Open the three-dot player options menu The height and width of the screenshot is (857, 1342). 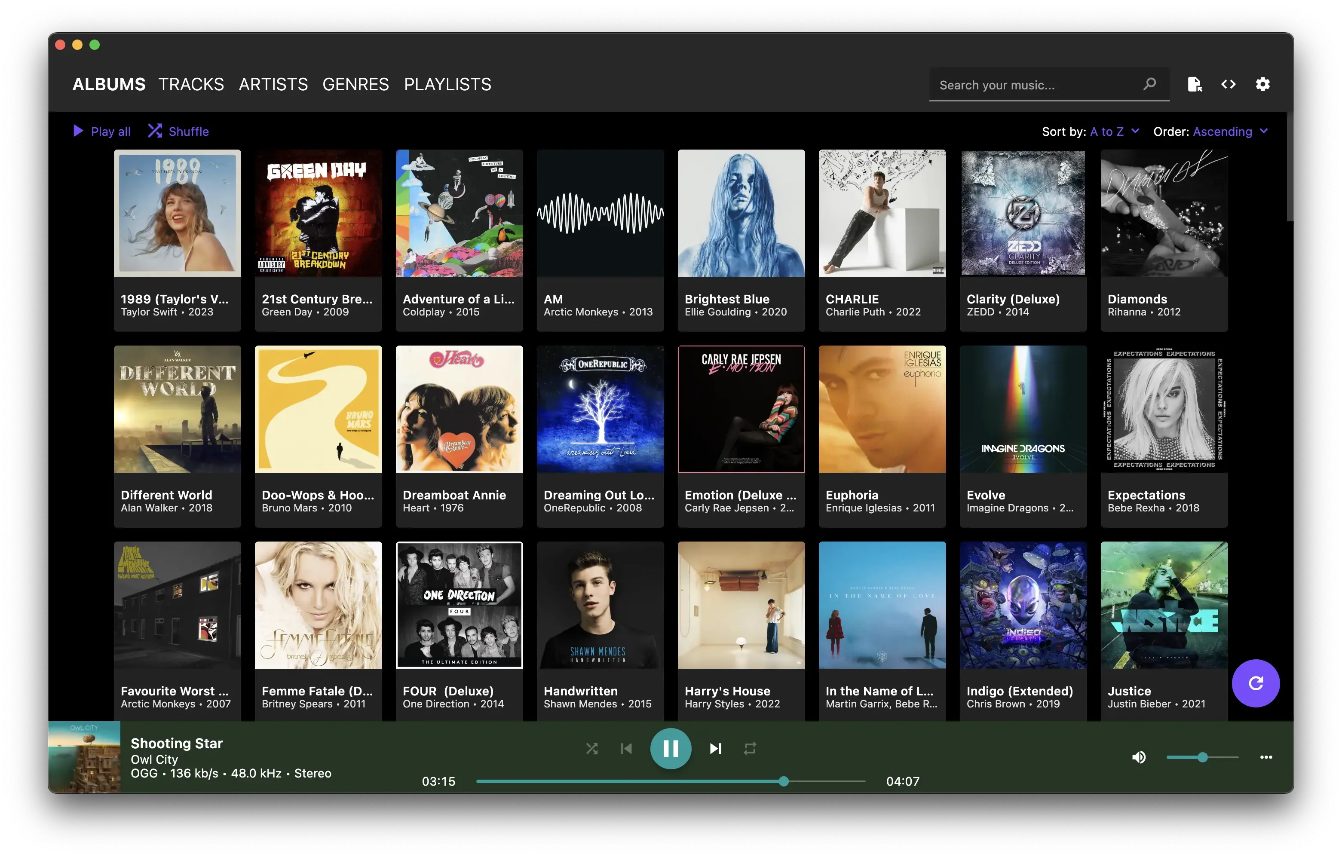click(1265, 757)
